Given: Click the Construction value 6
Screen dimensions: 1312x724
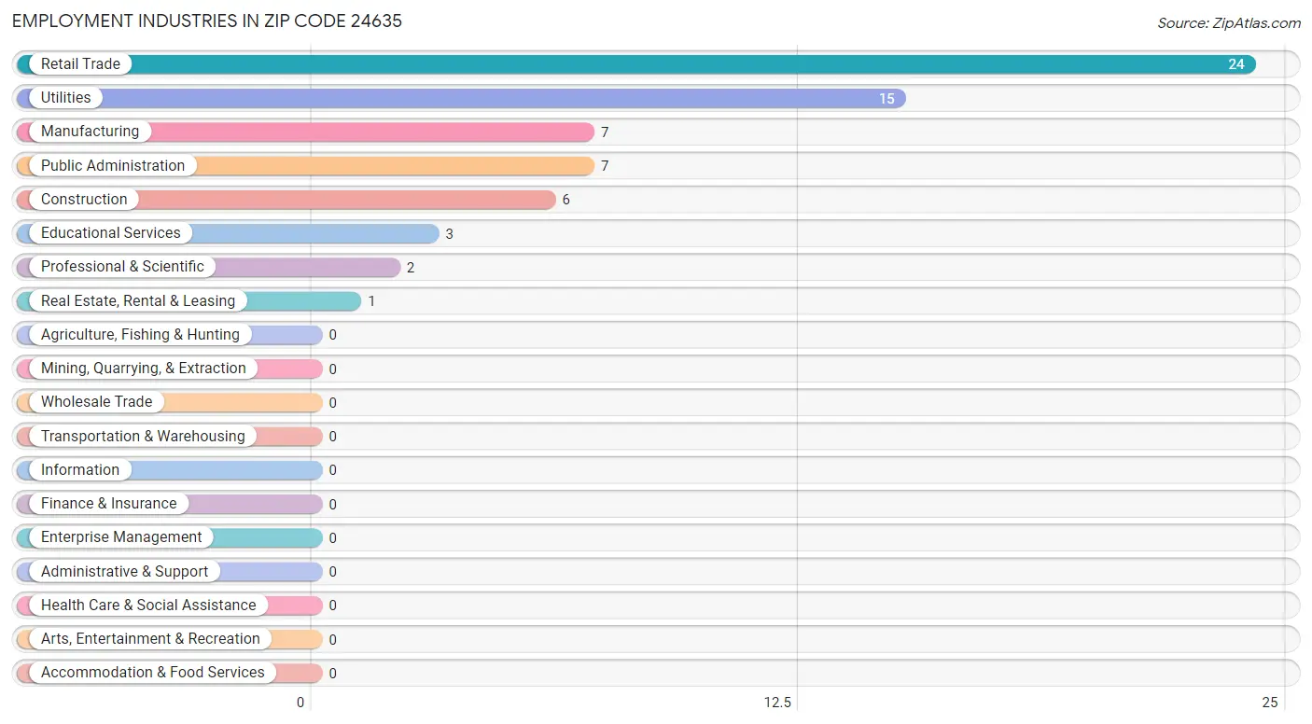Looking at the screenshot, I should click(x=565, y=200).
